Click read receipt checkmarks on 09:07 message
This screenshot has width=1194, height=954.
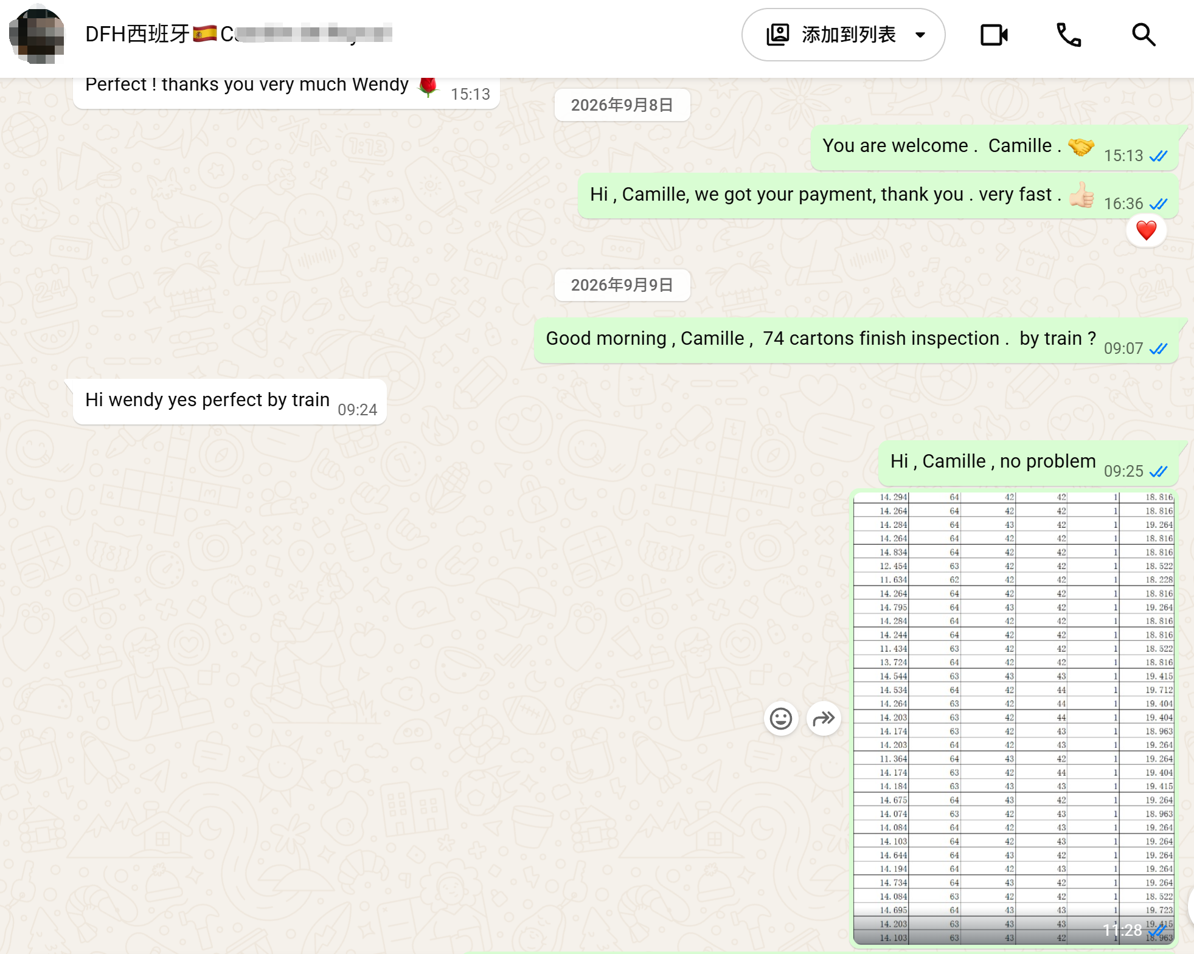pos(1158,348)
